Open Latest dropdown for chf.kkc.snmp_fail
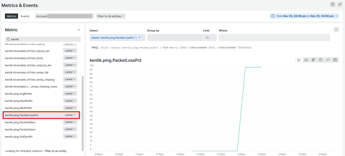345x156 pixels. pos(70,72)
